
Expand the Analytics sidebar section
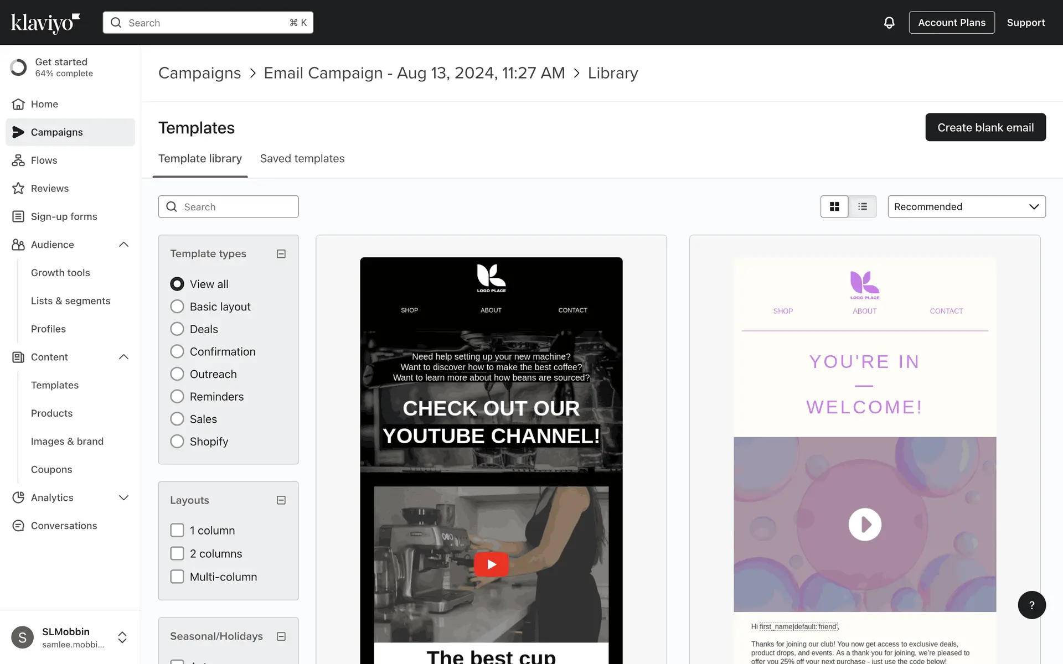point(123,497)
